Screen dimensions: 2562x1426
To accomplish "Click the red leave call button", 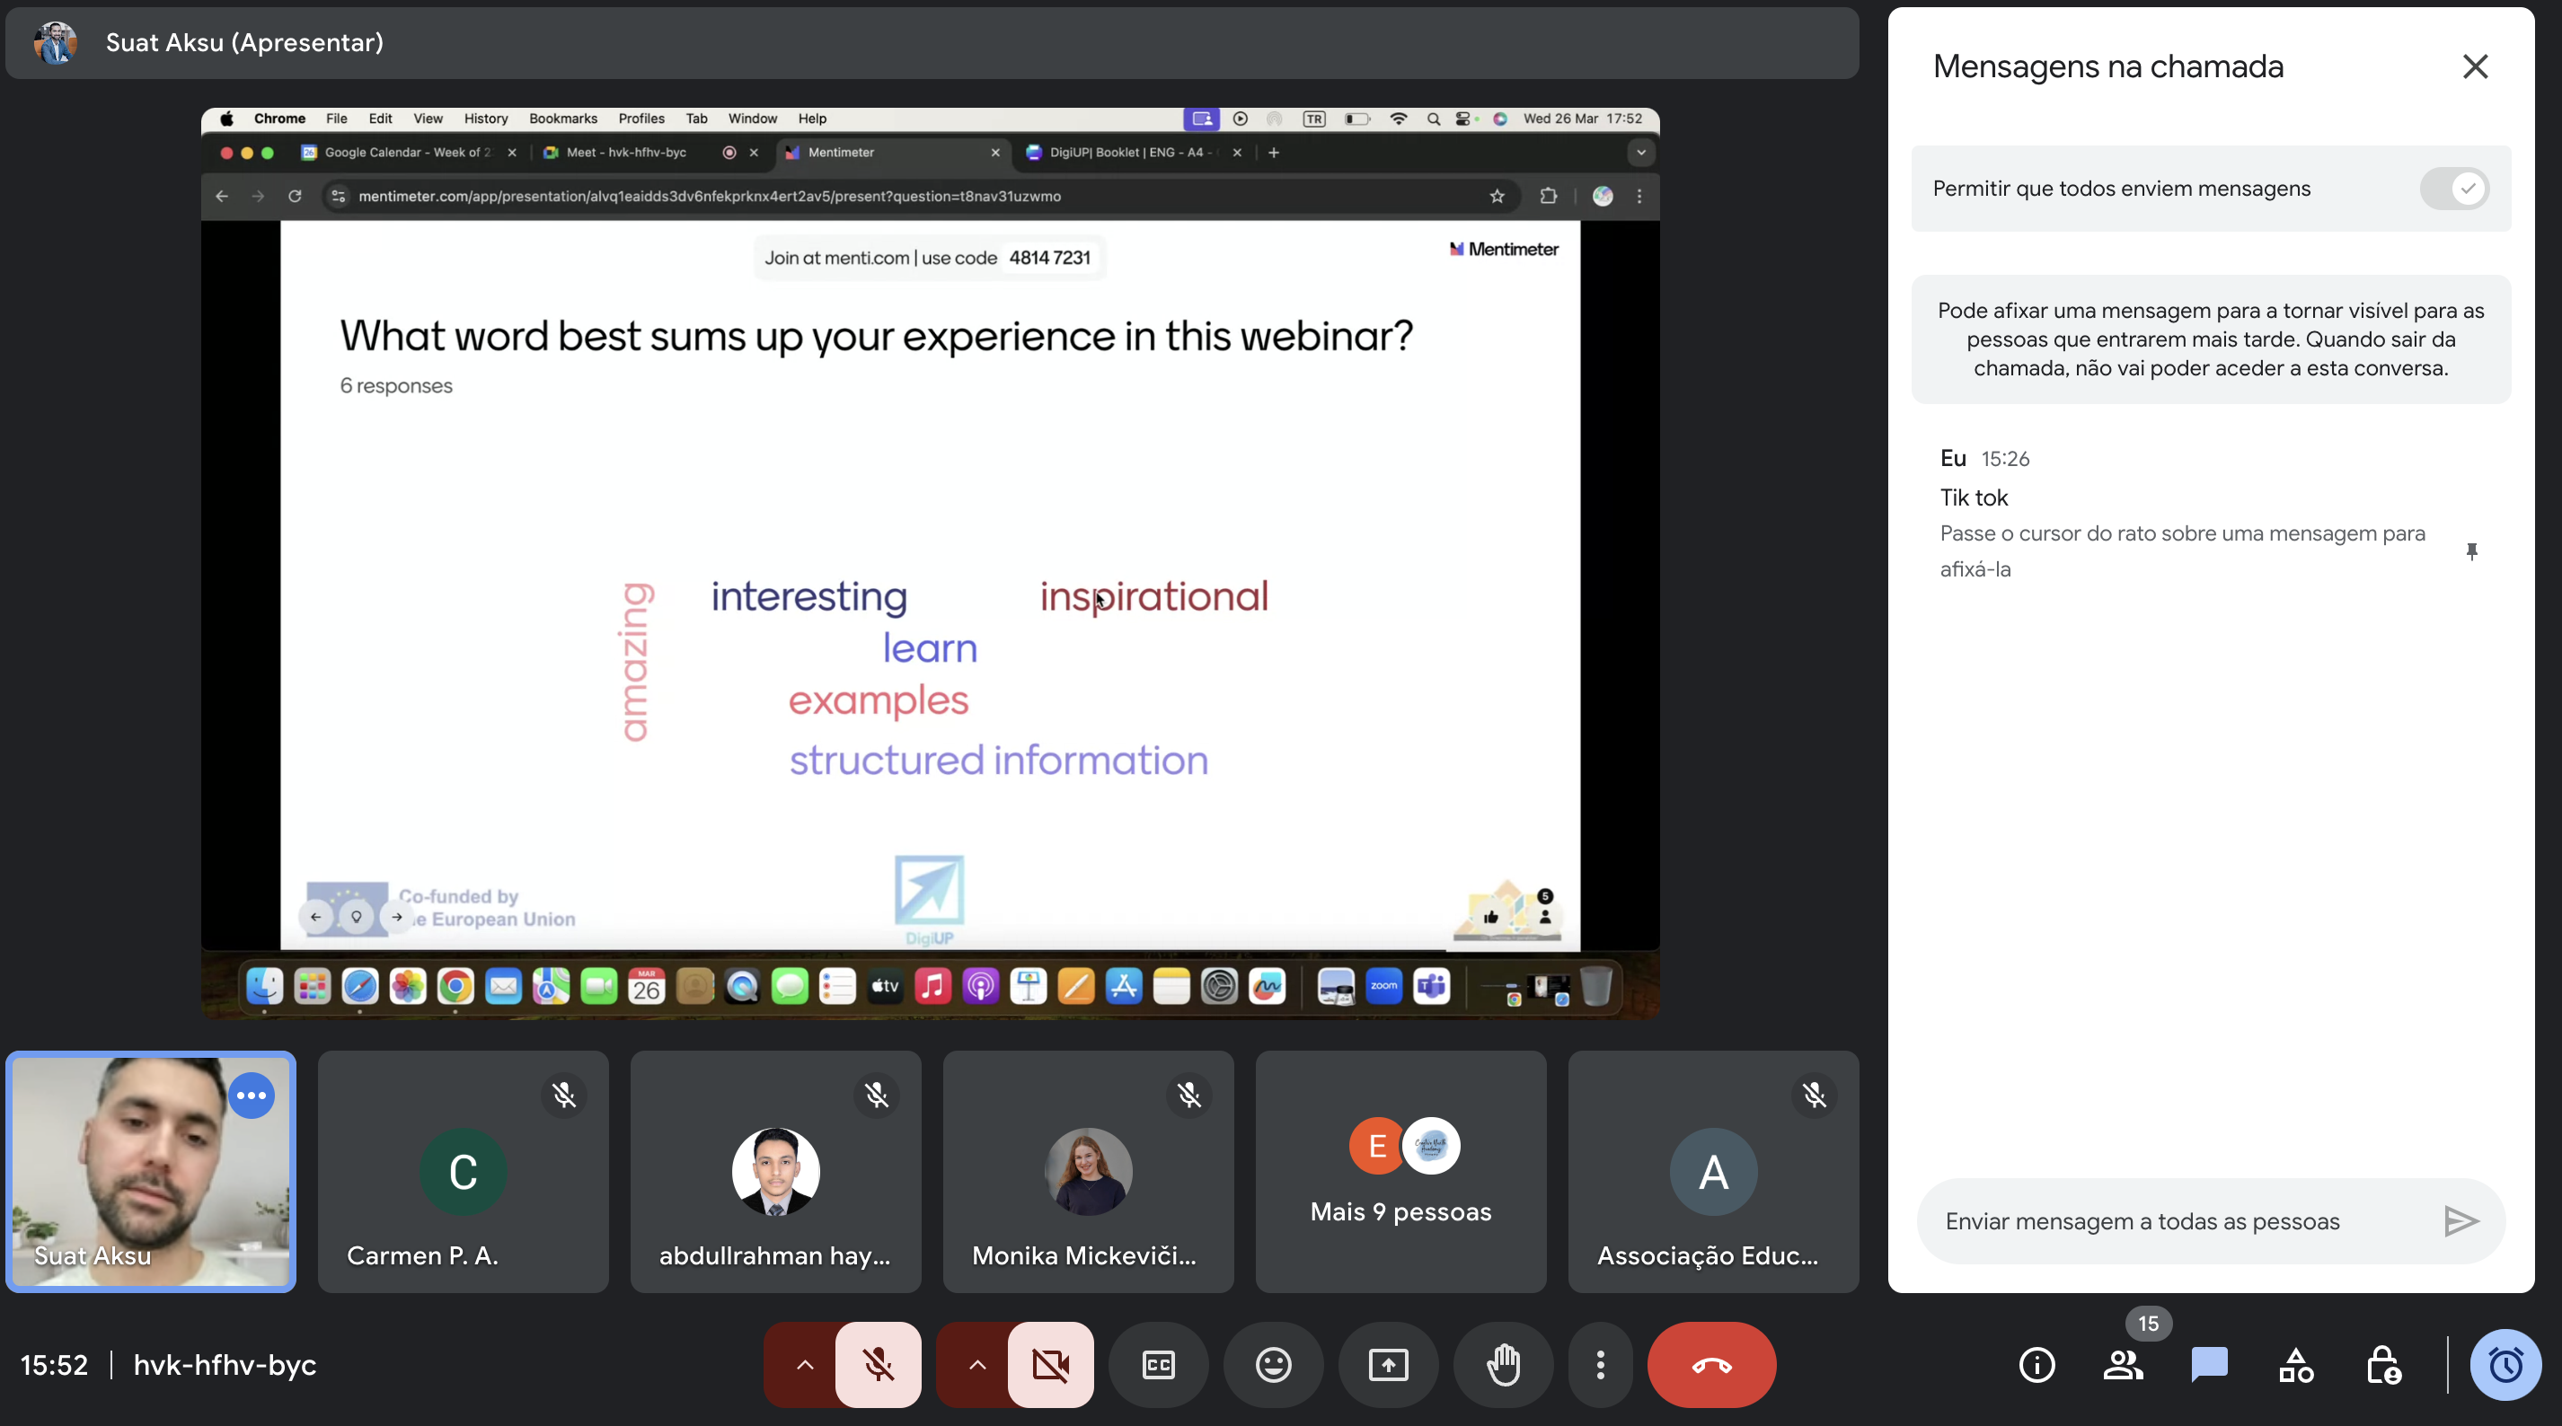I will coord(1710,1364).
